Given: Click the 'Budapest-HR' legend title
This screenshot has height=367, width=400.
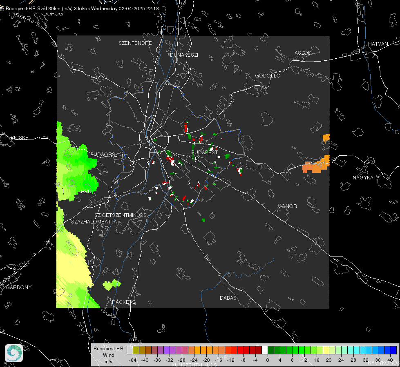Looking at the screenshot, I should coord(108,349).
